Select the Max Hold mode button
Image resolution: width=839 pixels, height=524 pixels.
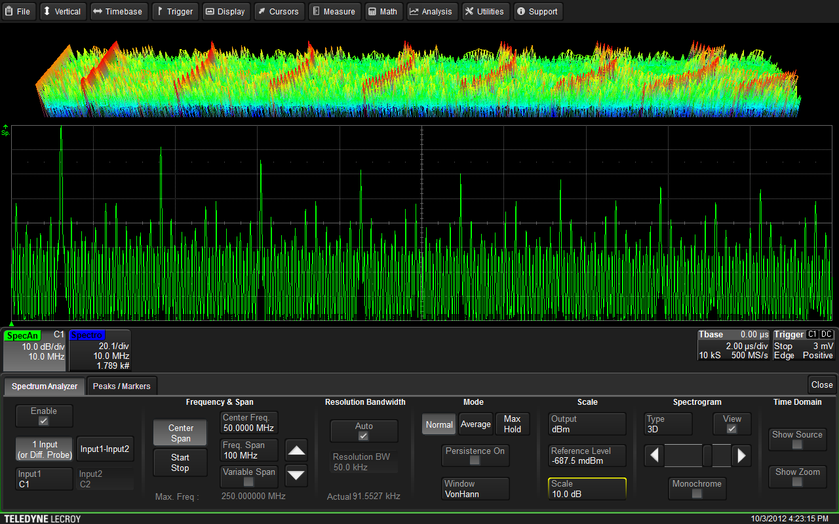(512, 424)
